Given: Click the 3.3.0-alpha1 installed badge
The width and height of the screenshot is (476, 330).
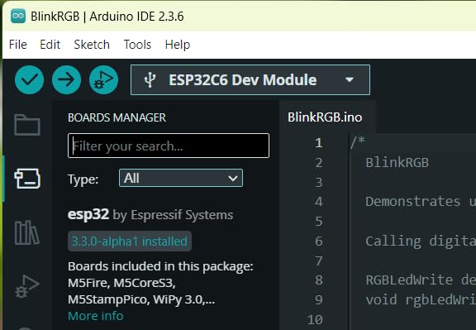Looking at the screenshot, I should click(130, 242).
